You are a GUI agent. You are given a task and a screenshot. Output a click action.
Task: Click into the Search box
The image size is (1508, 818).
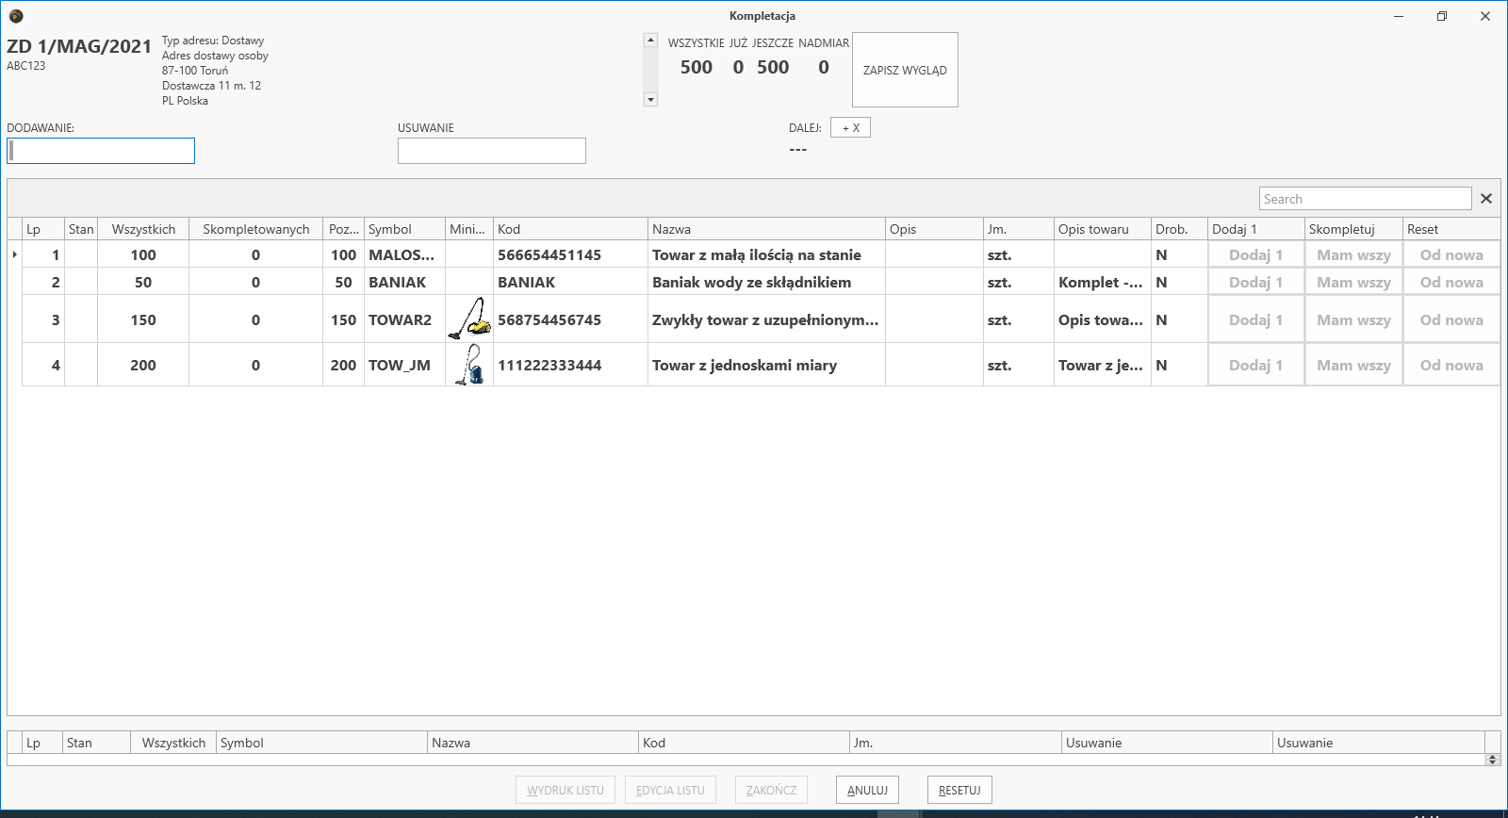[1365, 199]
